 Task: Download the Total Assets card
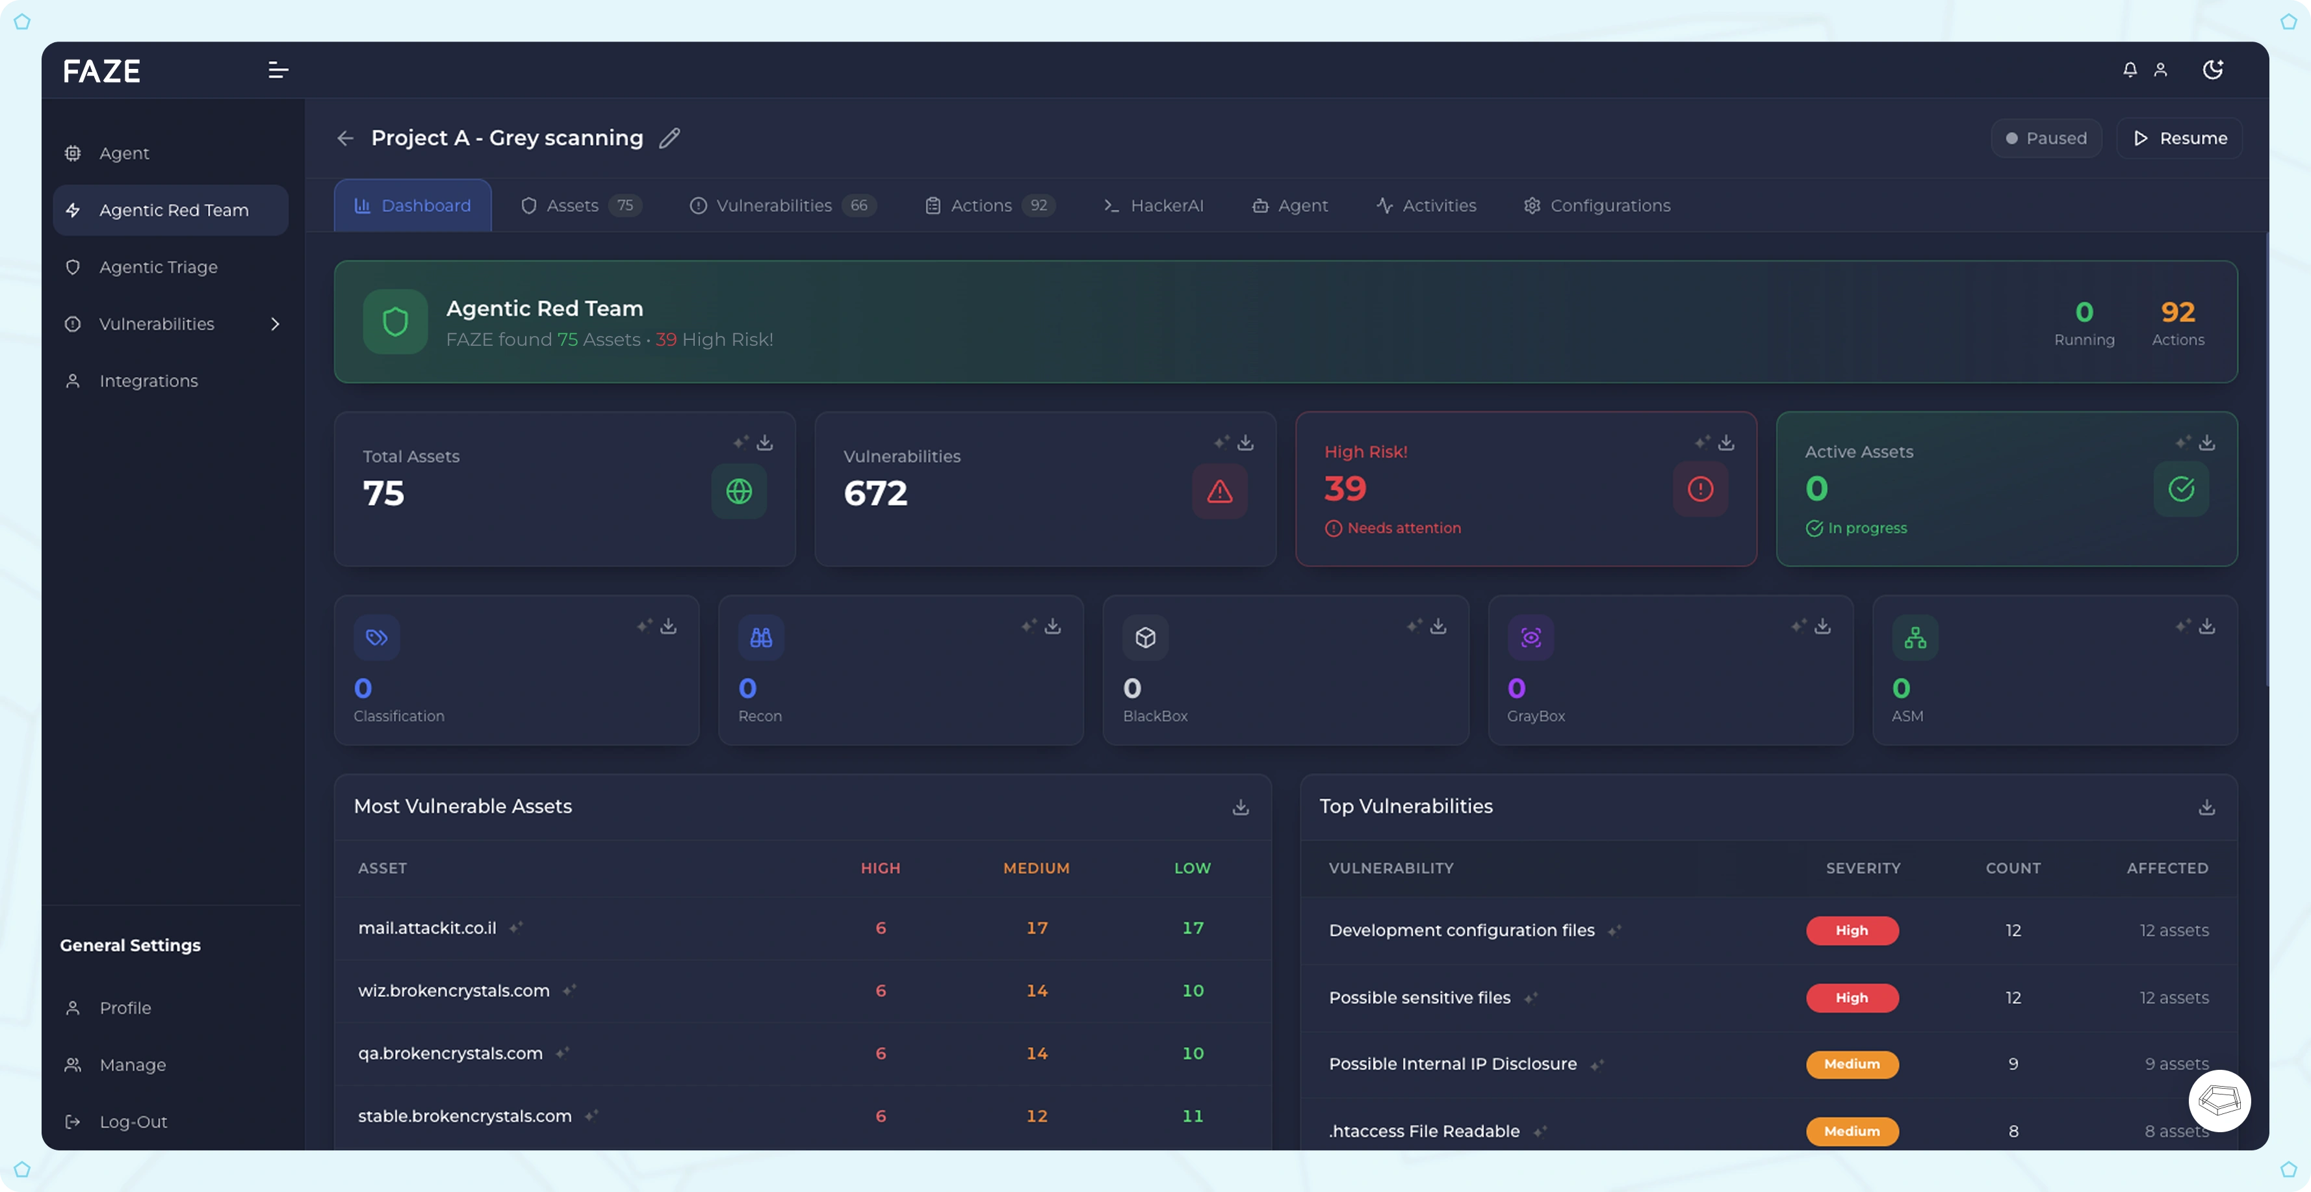coord(764,442)
